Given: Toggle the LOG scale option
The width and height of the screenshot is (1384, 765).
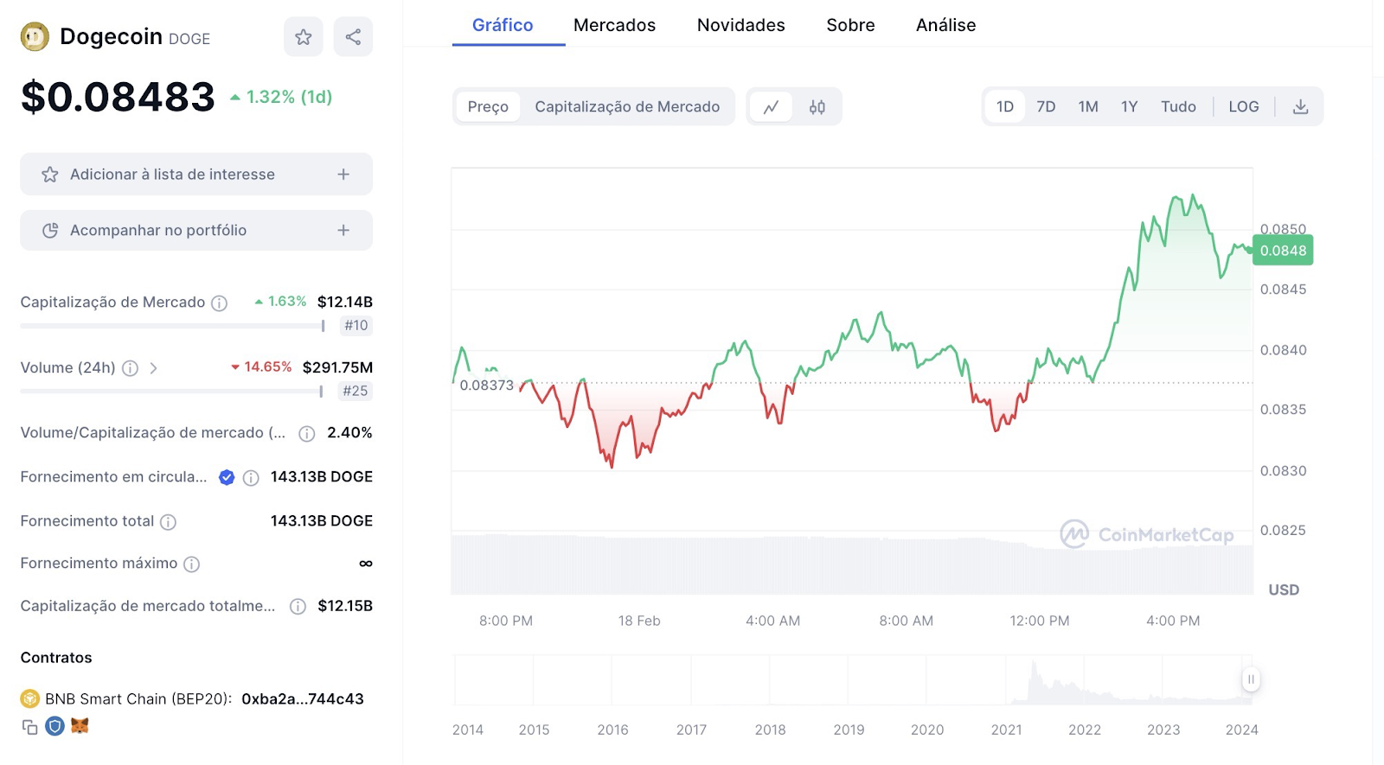Looking at the screenshot, I should [1243, 107].
